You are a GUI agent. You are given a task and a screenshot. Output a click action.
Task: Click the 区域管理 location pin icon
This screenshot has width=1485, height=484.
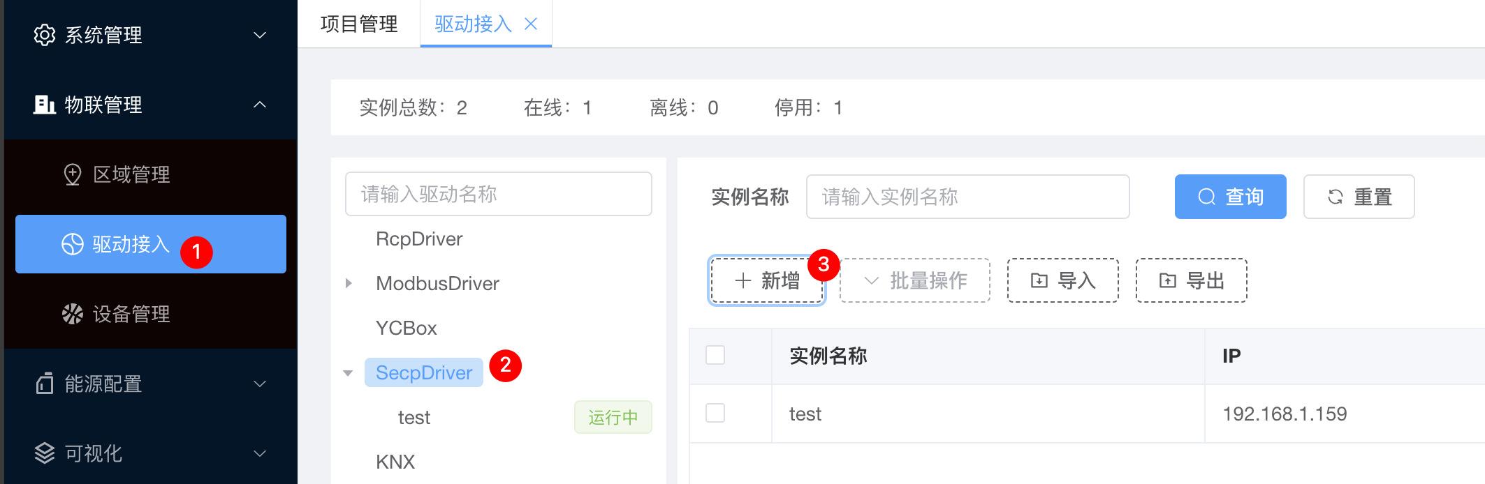(x=73, y=174)
